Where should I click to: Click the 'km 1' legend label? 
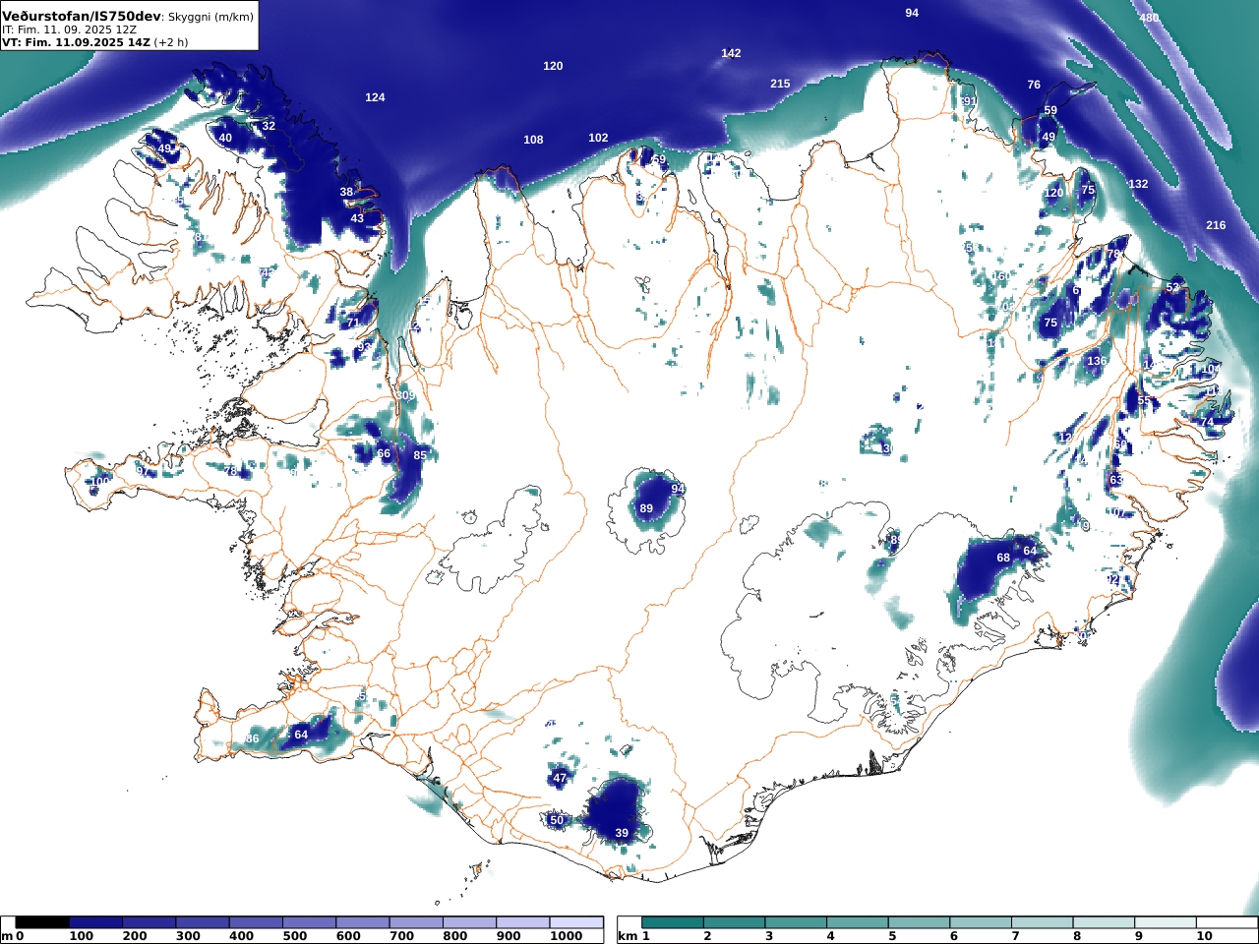pyautogui.click(x=634, y=936)
